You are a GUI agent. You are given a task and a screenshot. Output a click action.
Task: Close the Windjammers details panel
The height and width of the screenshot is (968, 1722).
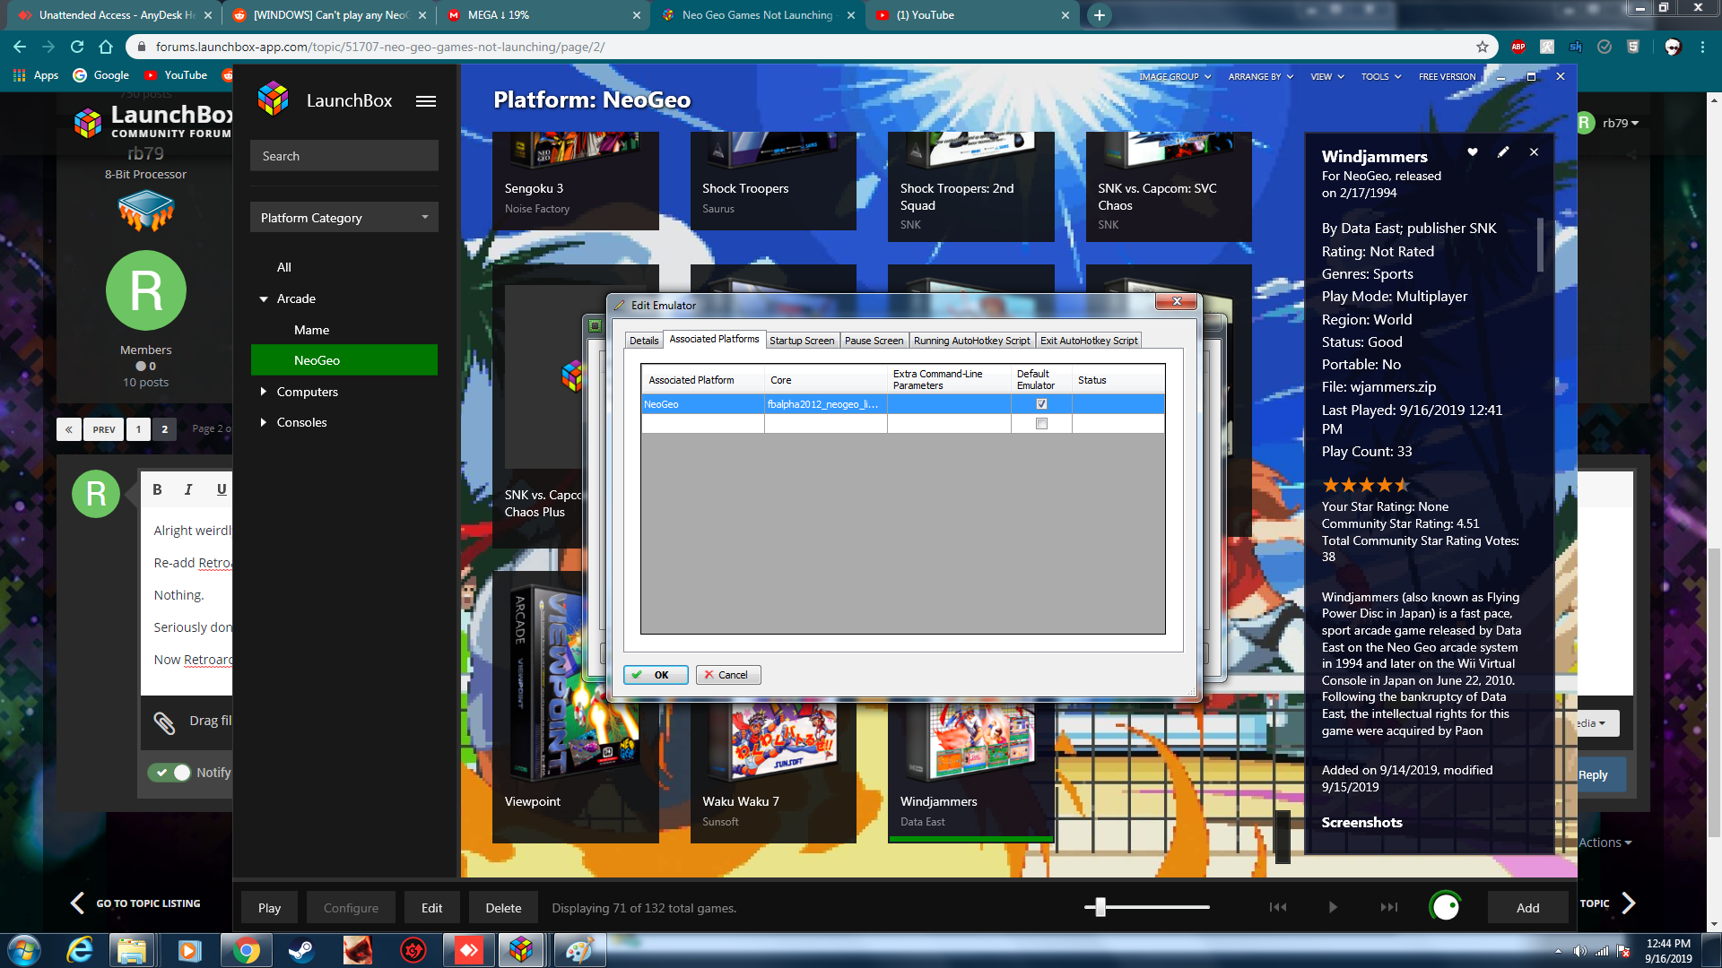coord(1534,152)
